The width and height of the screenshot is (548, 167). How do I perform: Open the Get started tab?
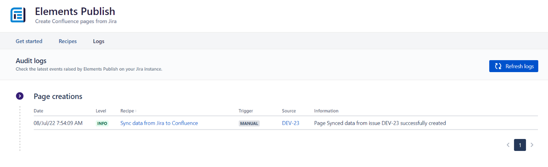(29, 41)
